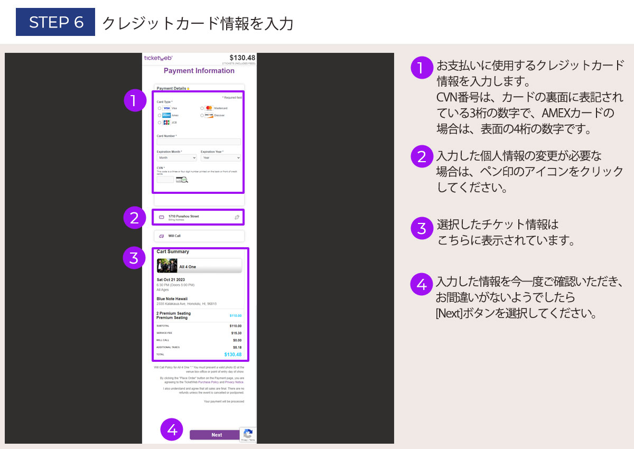Choose Mastercard as the card type

pos(202,108)
